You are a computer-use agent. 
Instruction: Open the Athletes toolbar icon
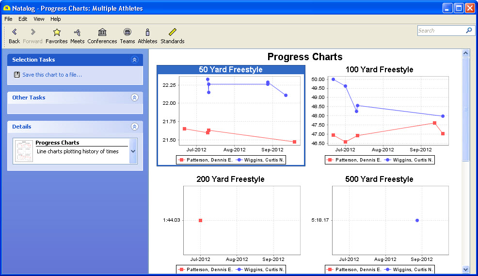click(147, 32)
